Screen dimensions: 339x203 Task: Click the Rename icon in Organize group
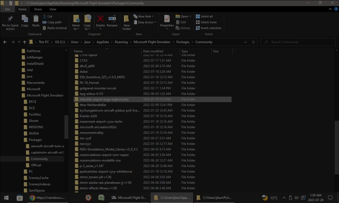[x=112, y=19]
